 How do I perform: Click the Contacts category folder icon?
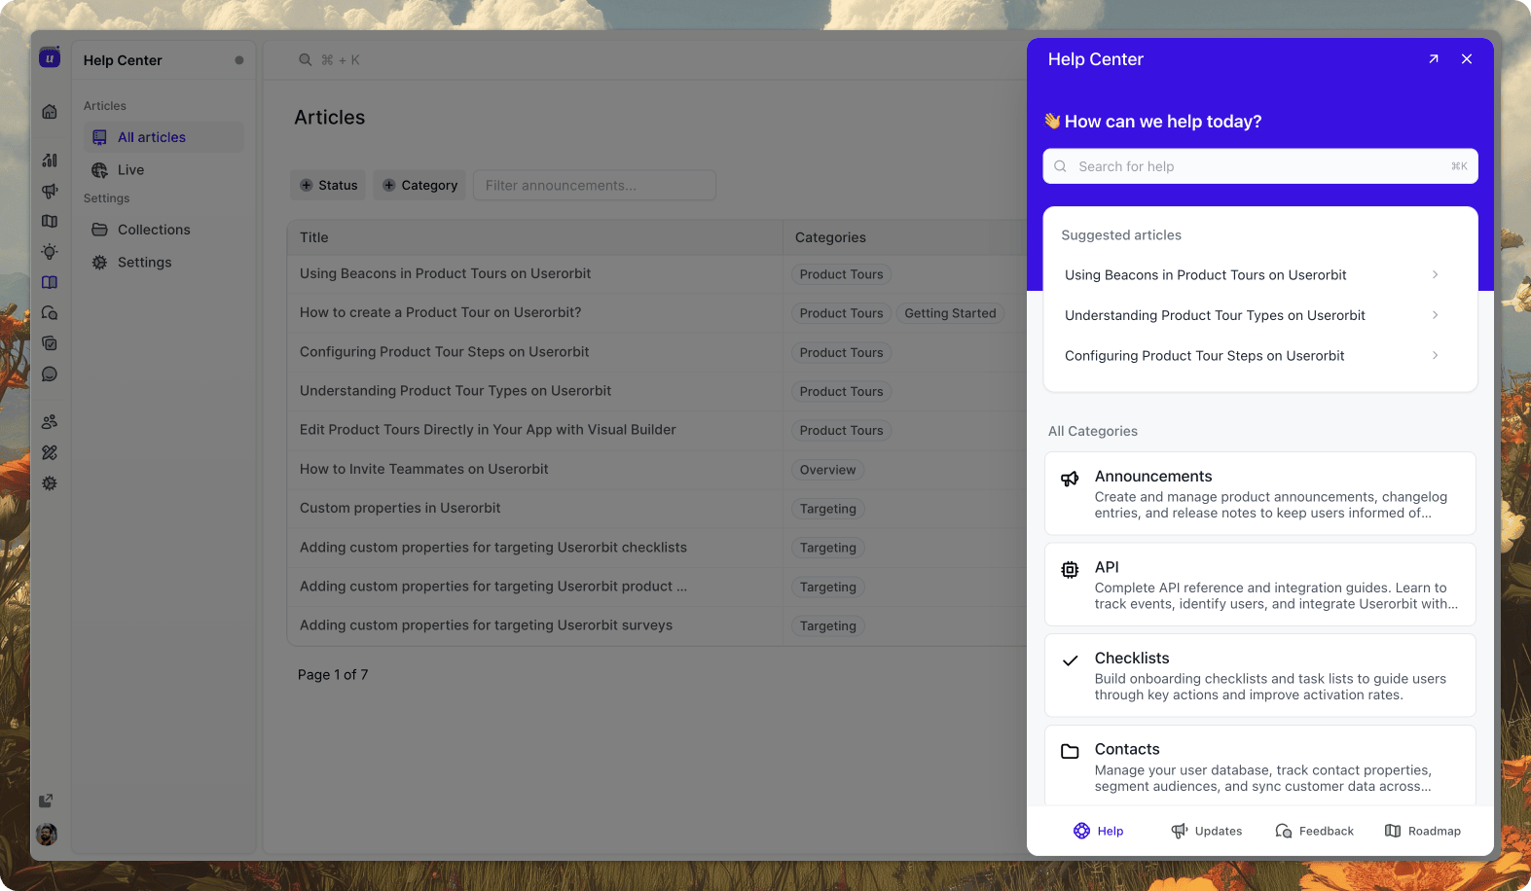tap(1070, 751)
